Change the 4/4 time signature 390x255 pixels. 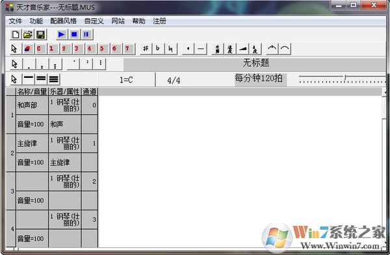click(x=174, y=80)
